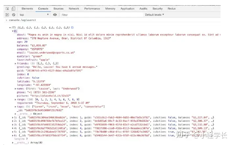Activate the inspect element picker icon
The image size is (233, 145).
click(7, 9)
